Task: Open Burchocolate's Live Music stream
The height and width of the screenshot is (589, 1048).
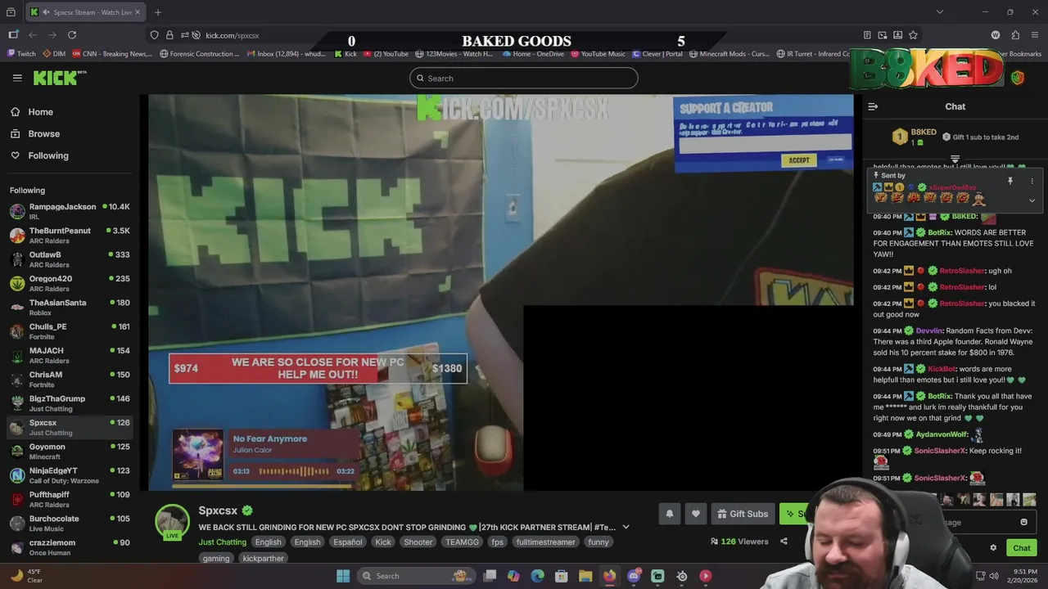Action: pyautogui.click(x=70, y=524)
